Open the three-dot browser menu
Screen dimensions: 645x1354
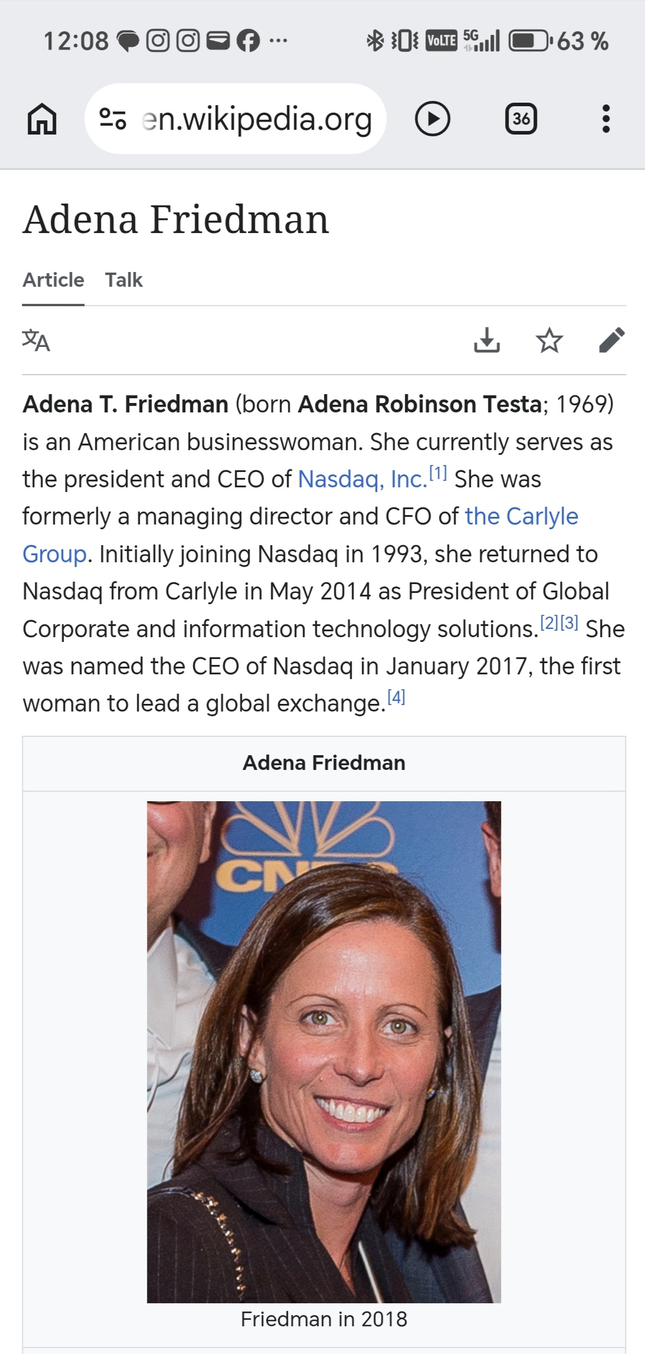[x=605, y=119]
